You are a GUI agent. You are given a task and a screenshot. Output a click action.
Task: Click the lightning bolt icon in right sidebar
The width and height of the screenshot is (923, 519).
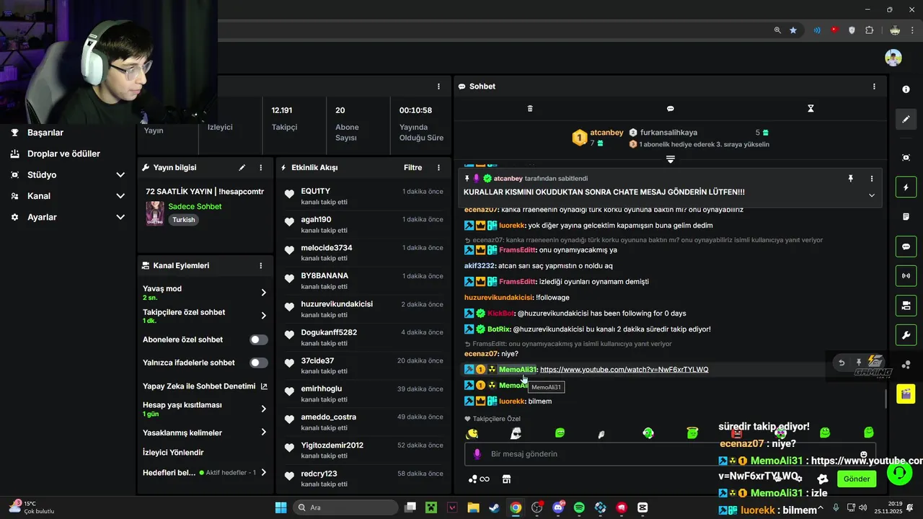tap(906, 188)
